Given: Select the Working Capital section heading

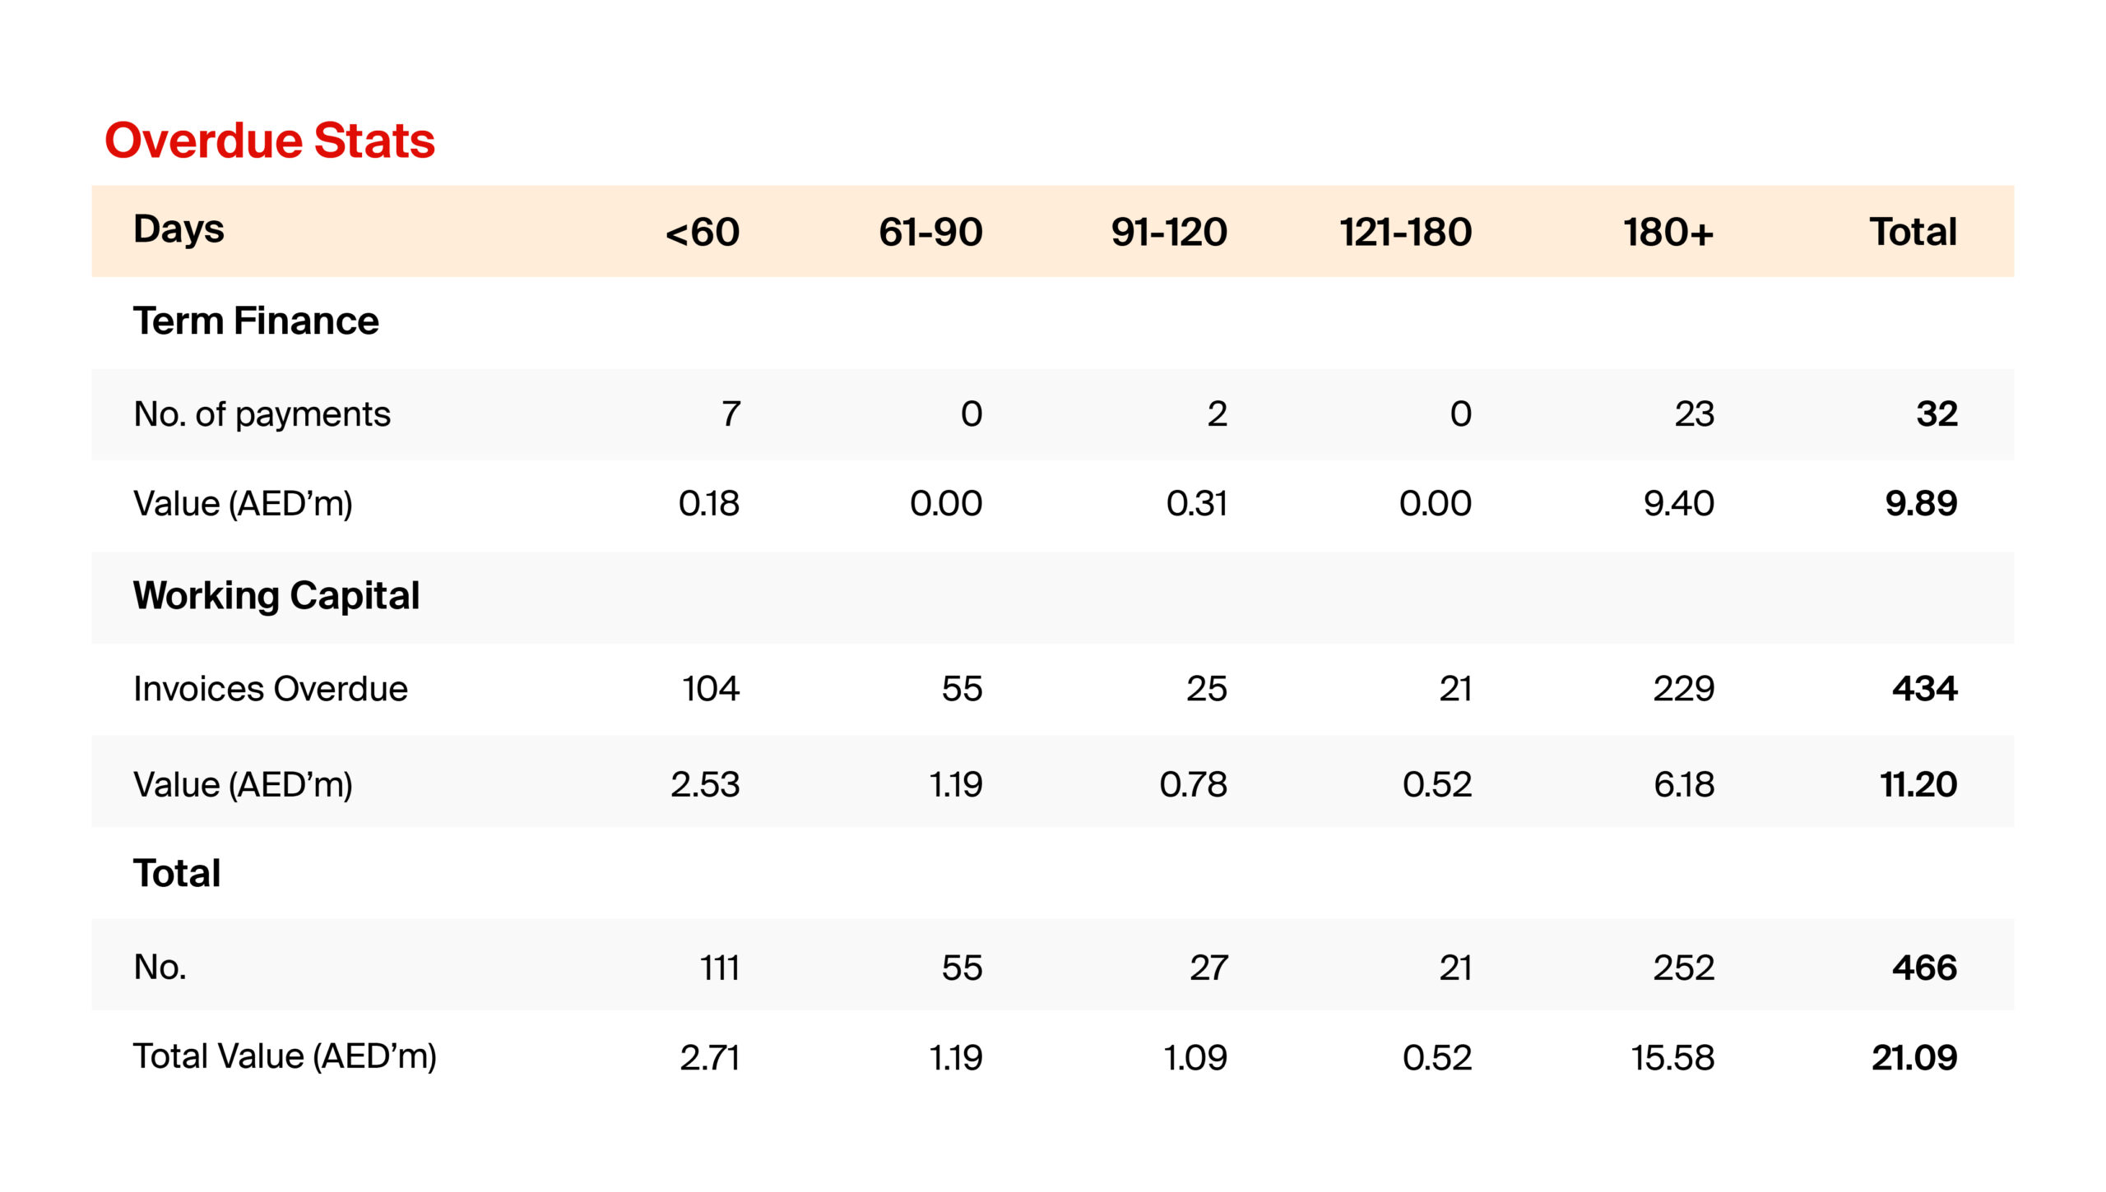Looking at the screenshot, I should pos(276,597).
